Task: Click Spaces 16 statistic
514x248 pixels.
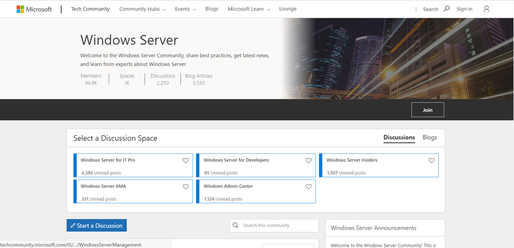Action: pyautogui.click(x=127, y=79)
